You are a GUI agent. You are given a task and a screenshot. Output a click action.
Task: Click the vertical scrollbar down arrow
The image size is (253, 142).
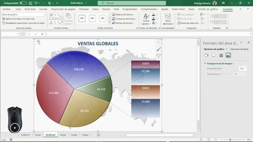point(198,131)
